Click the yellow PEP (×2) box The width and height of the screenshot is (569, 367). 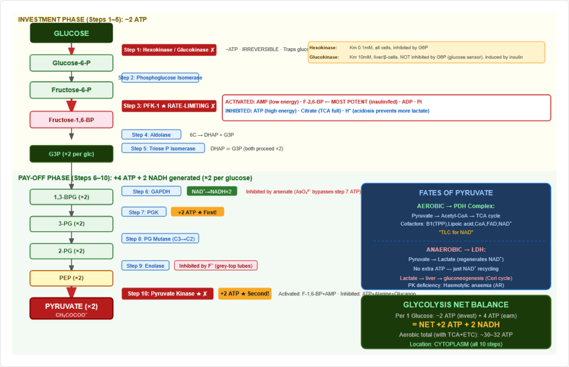(x=71, y=278)
